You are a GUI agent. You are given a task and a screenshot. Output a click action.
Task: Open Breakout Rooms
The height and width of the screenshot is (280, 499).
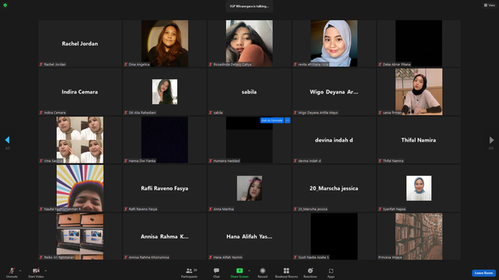pyautogui.click(x=286, y=272)
